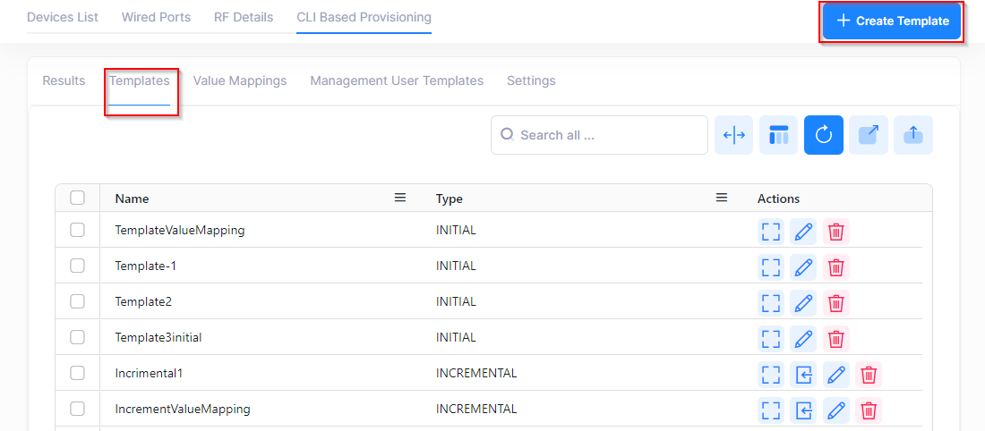This screenshot has width=985, height=431.
Task: Select the Templates sub-tab
Action: (x=140, y=81)
